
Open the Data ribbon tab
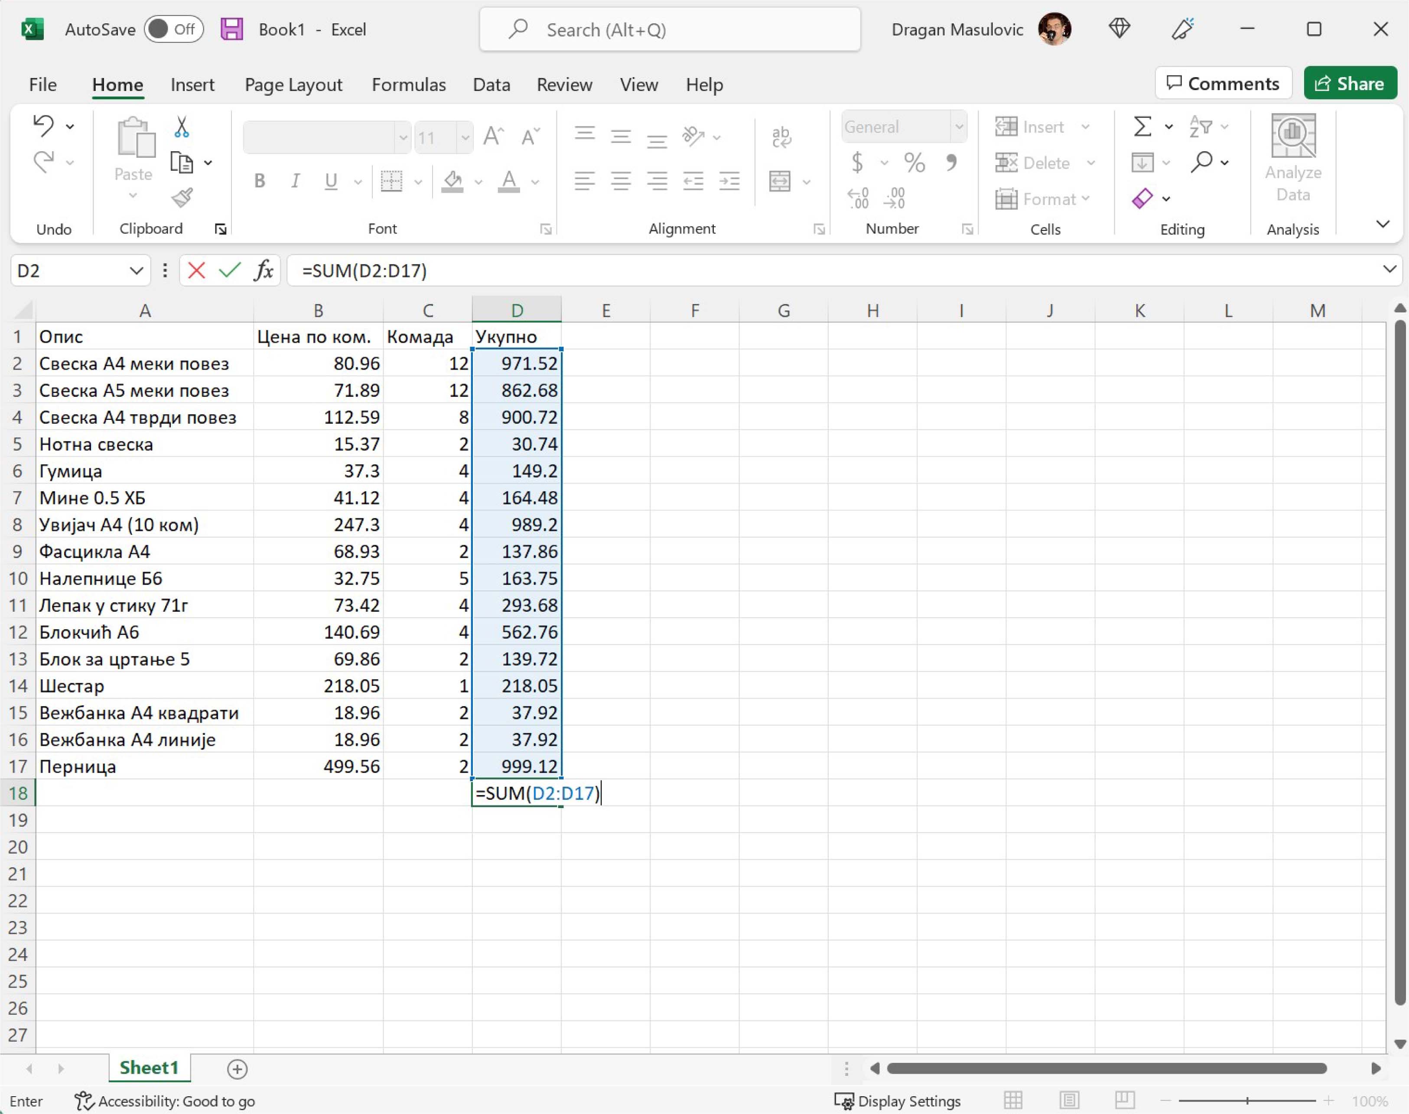pos(491,85)
